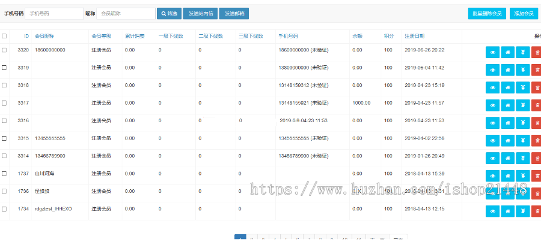Tick the checkbox for member 3317
This screenshot has height=242, width=541.
[x=4, y=103]
